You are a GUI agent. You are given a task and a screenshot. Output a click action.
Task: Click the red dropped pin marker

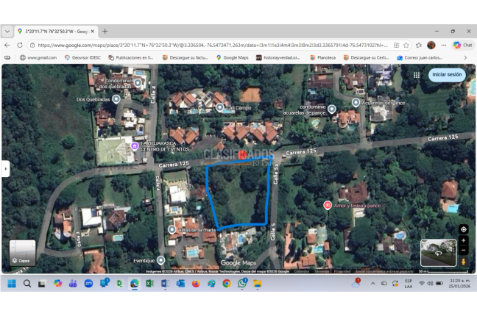tap(242, 154)
